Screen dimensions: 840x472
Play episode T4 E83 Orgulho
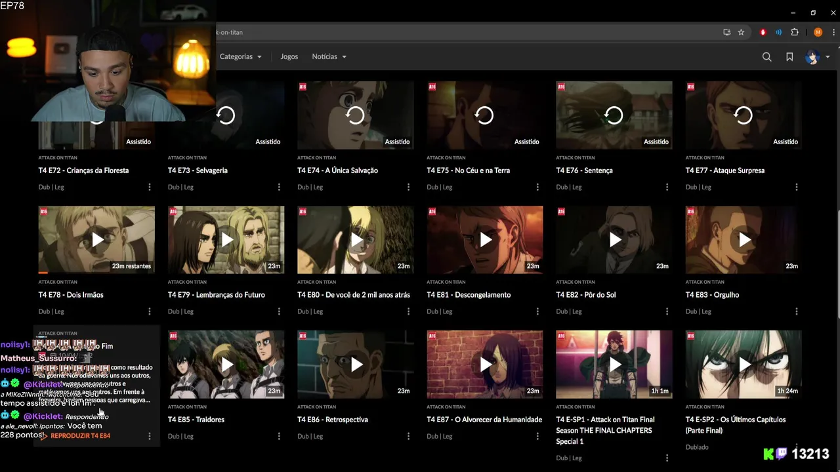[744, 240]
